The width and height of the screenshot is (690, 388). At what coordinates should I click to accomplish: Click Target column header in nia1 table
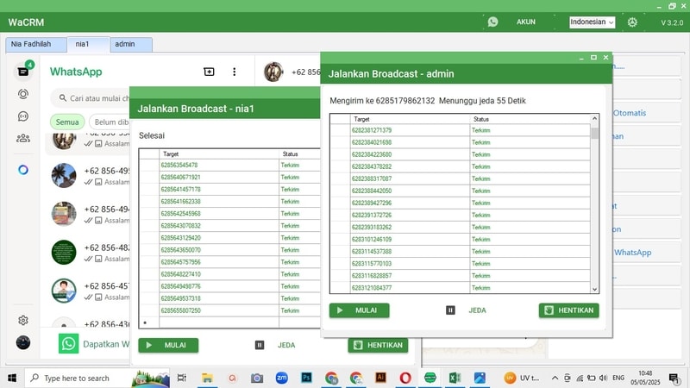(219, 154)
